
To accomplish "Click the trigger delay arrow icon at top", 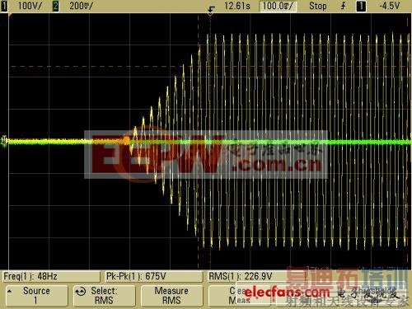I will coord(211,9).
